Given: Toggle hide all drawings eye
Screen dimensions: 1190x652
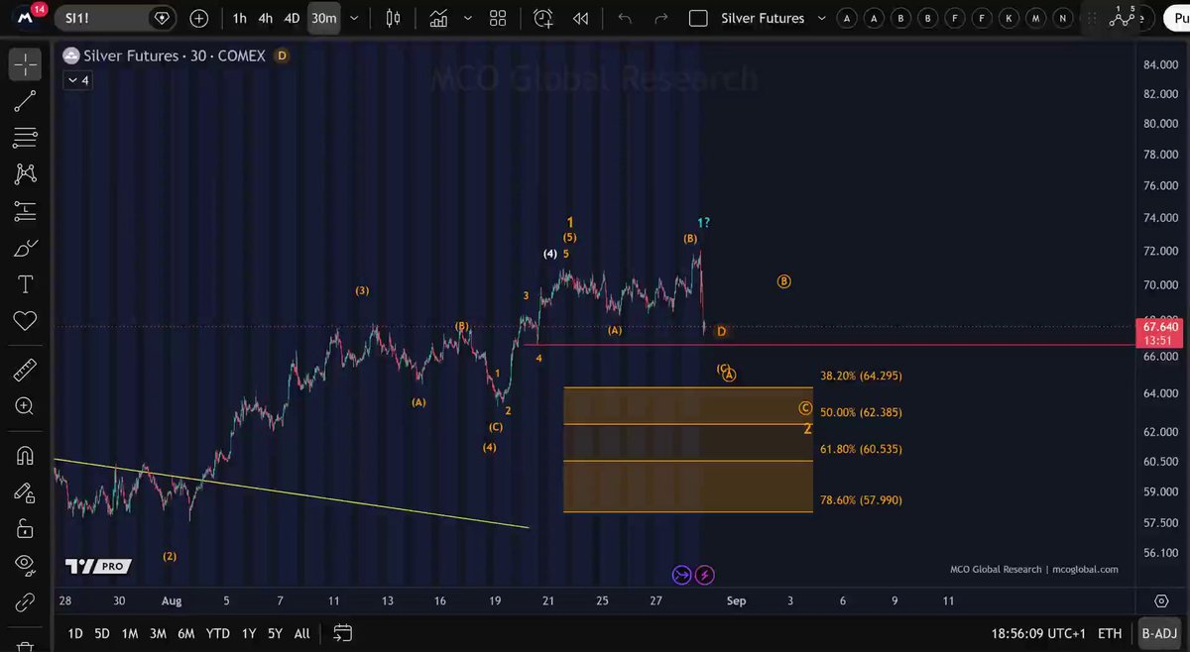Looking at the screenshot, I should click(25, 566).
